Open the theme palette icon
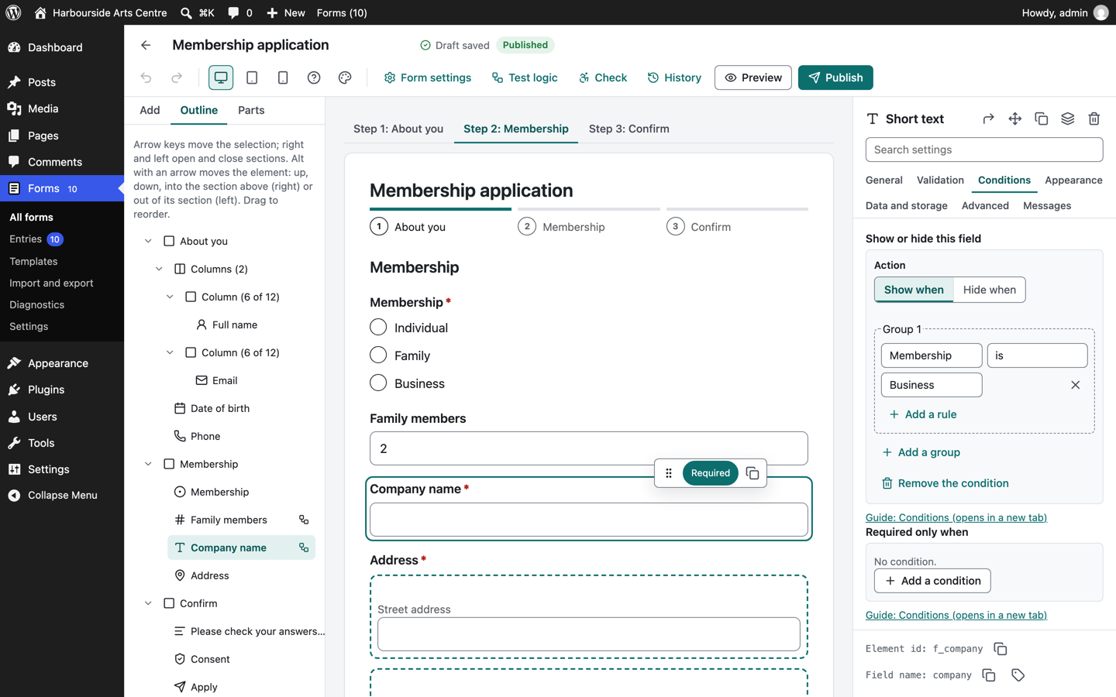The image size is (1116, 697). (x=345, y=77)
